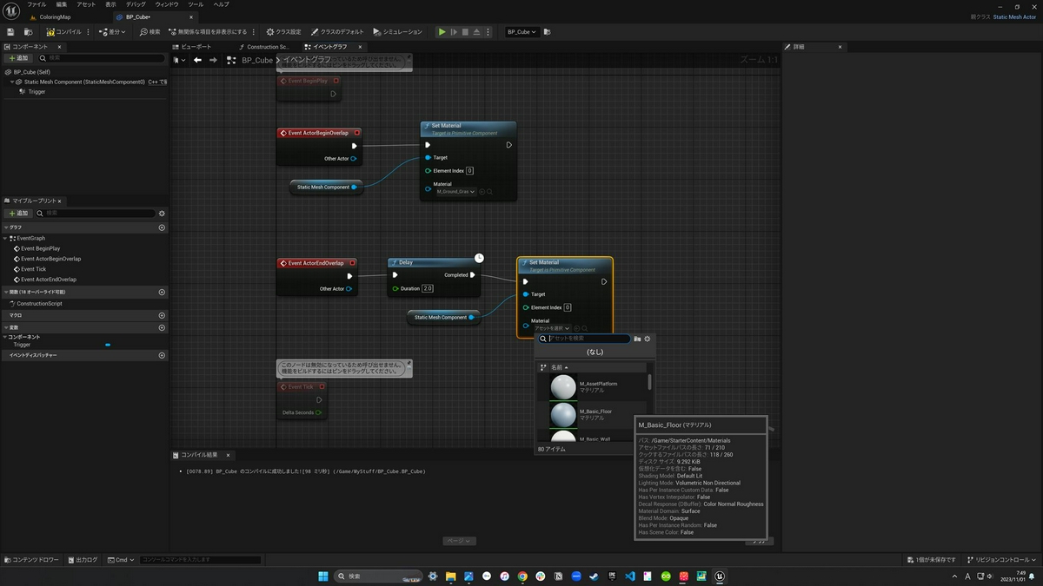Add new variable with plus icon in 変数
1043x586 pixels.
162,327
